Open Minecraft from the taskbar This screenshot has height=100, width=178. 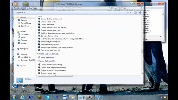pyautogui.click(x=39, y=97)
